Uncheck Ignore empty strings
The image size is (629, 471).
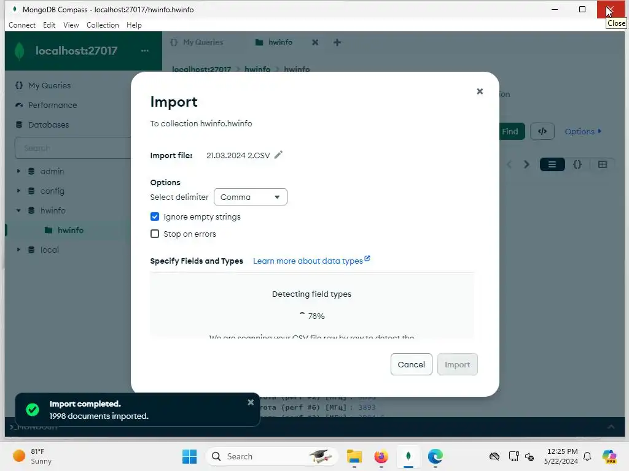coord(154,216)
